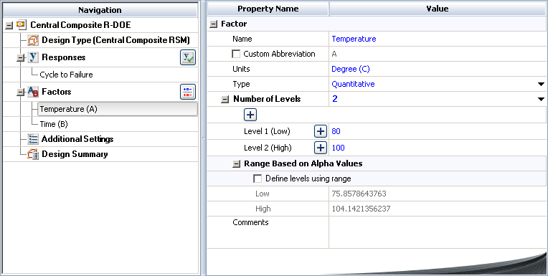This screenshot has width=548, height=276.
Task: Click the responses checkmark button icon
Action: click(x=188, y=57)
